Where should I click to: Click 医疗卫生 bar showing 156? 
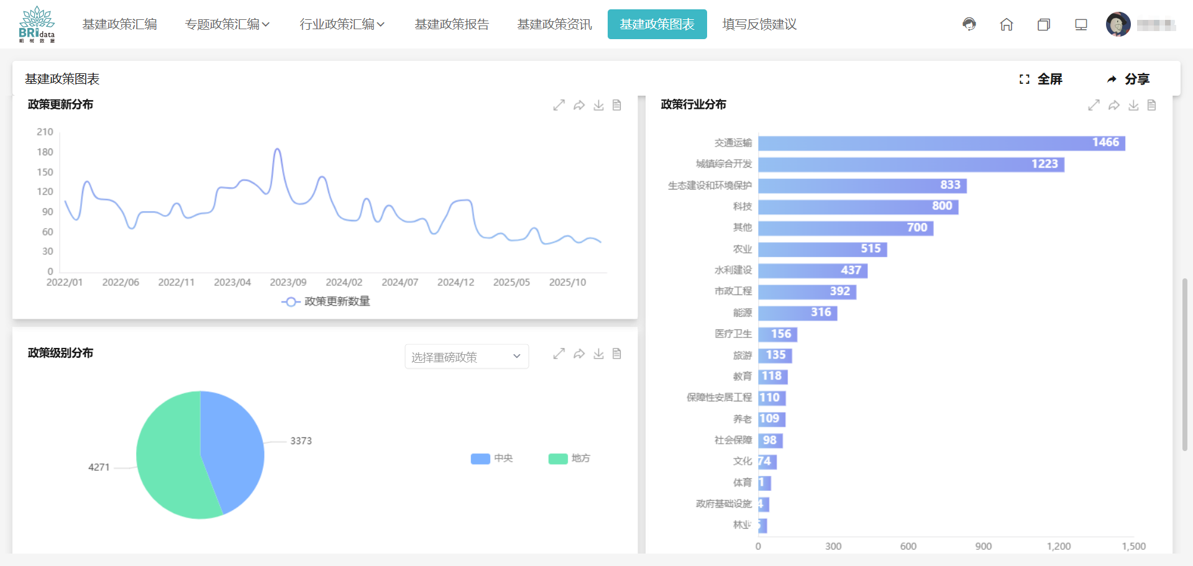[x=778, y=334]
